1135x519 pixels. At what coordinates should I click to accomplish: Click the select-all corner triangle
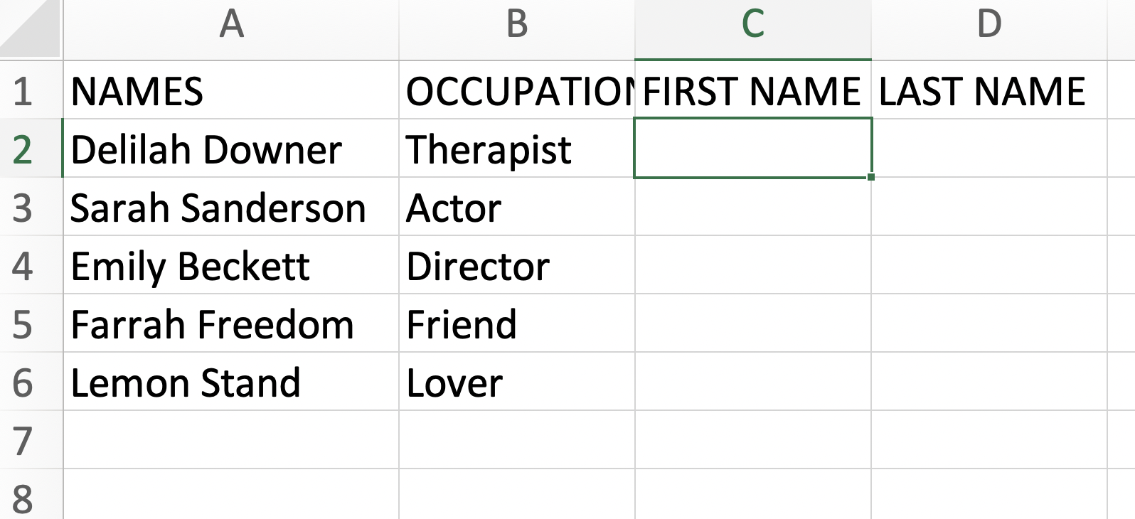(31, 28)
